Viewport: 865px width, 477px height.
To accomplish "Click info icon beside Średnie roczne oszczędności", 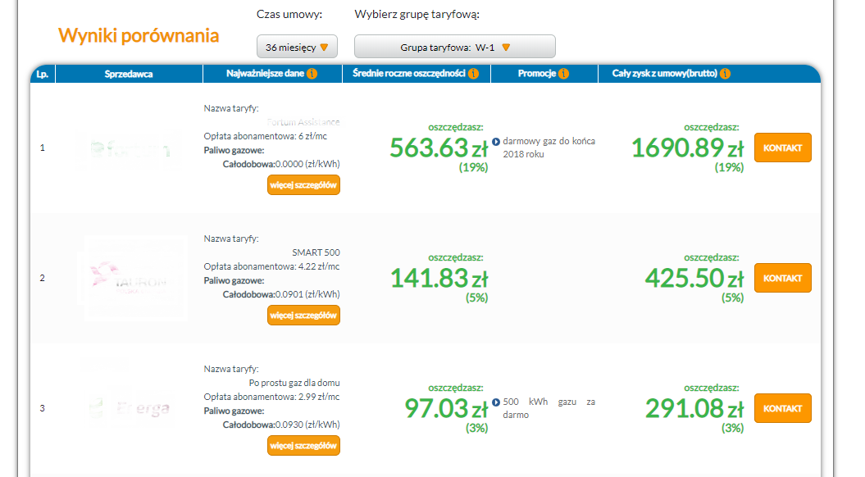I will [x=474, y=74].
